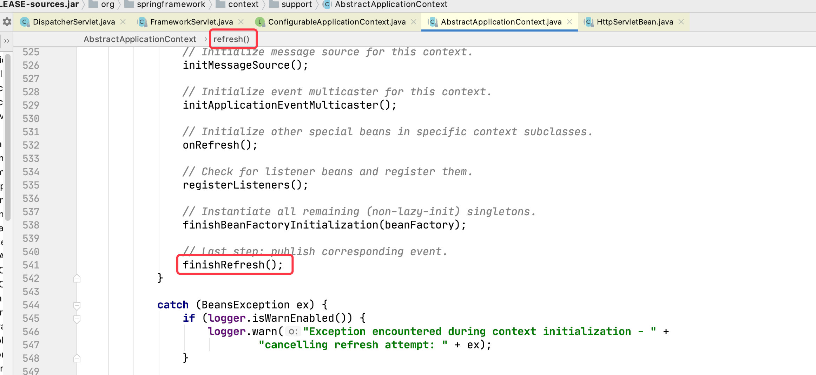816x375 pixels.
Task: Click initMessageSource() call
Action: (245, 65)
